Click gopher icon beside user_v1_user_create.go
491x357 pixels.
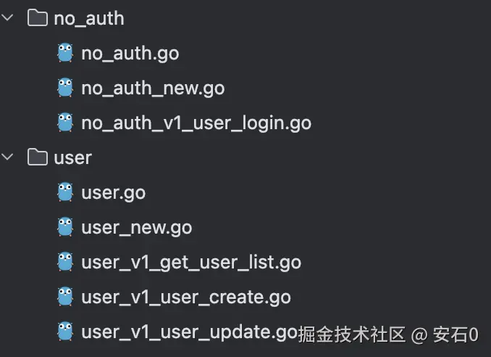65,297
